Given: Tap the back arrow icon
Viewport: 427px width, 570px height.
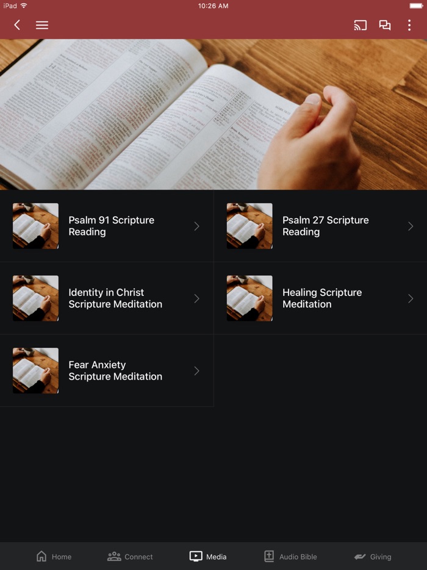Looking at the screenshot, I should pyautogui.click(x=16, y=25).
